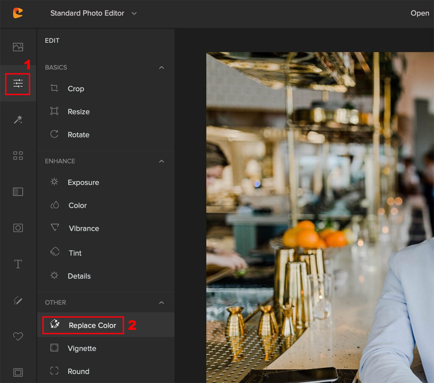Click the Crop tool icon
The width and height of the screenshot is (434, 383).
[x=54, y=88]
